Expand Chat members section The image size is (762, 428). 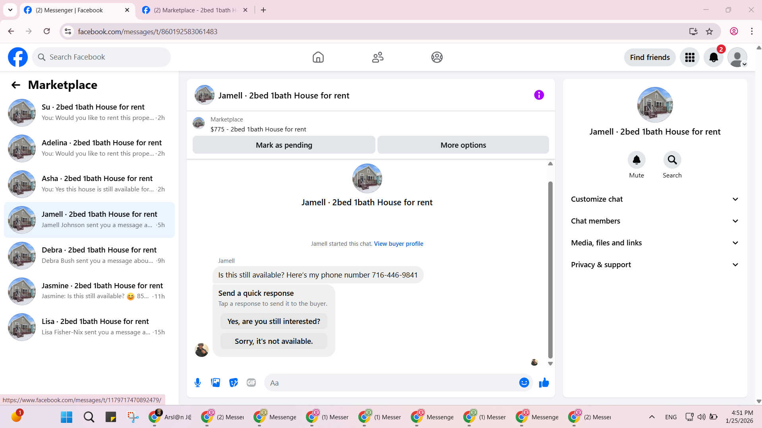click(x=655, y=221)
